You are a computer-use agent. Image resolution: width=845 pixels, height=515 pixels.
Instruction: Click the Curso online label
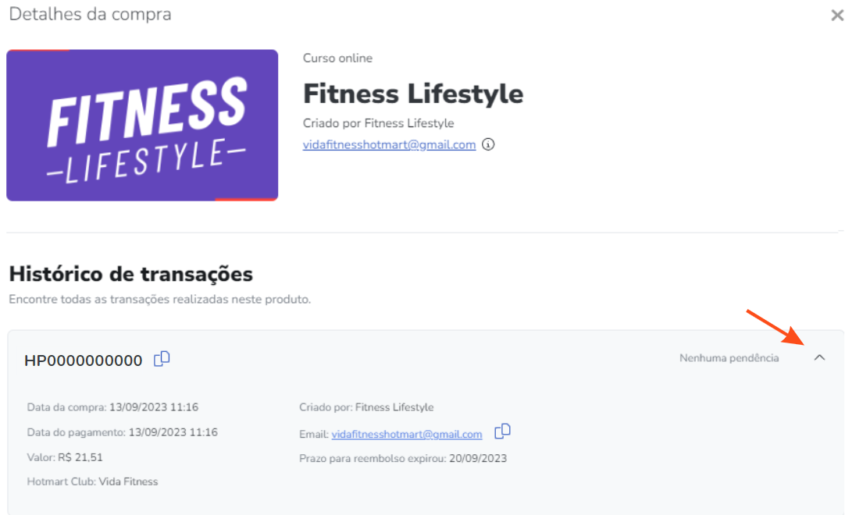[x=337, y=59]
